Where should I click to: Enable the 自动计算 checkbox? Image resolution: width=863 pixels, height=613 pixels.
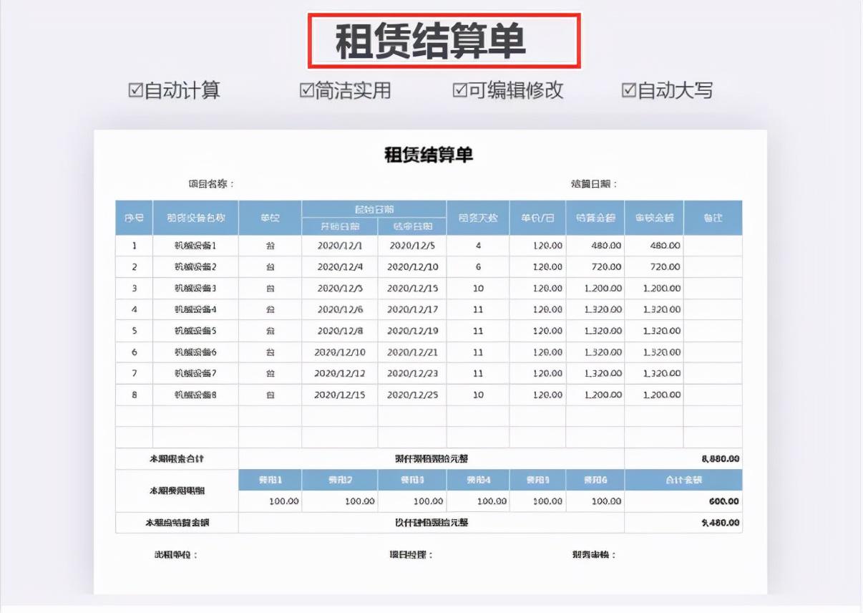coord(135,90)
